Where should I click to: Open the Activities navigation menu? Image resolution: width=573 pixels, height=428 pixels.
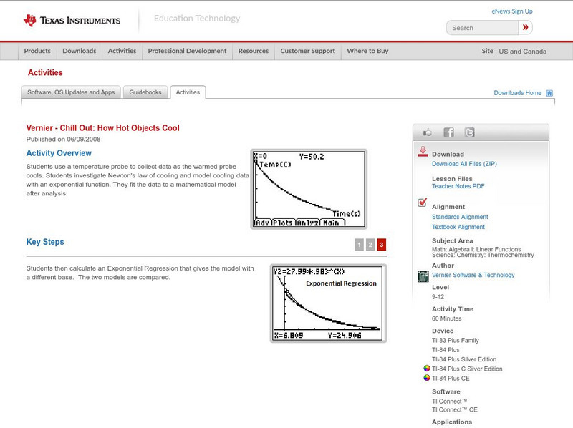click(x=122, y=51)
